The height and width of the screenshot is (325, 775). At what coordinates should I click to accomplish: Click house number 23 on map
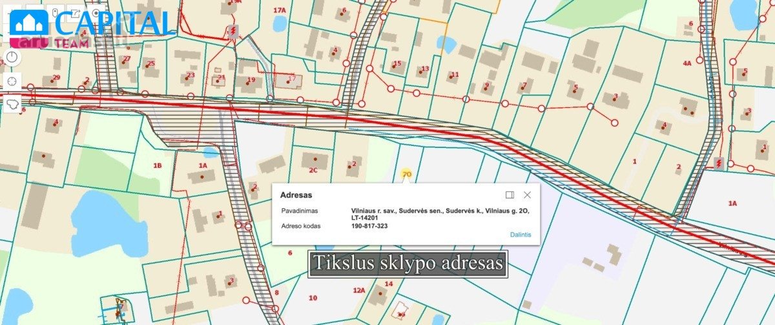(190, 75)
